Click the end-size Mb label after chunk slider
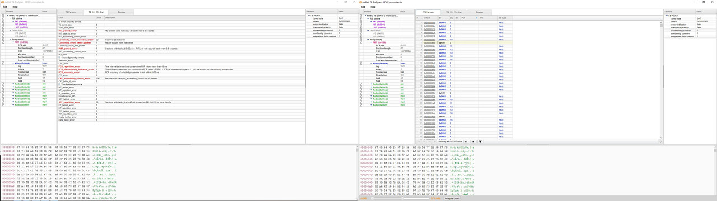 pos(435,198)
